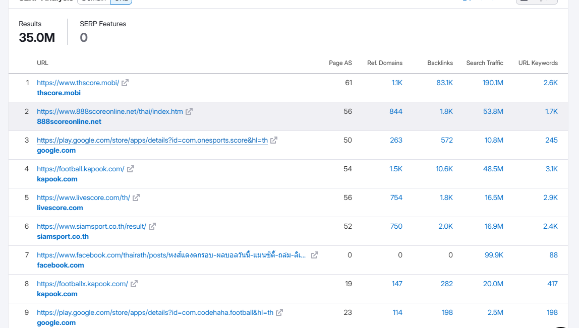
Task: Open 2.0K backlinks for siamsport.co.th
Action: 446,227
